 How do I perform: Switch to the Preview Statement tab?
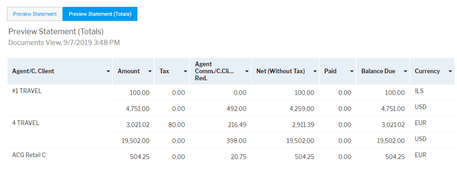(x=35, y=14)
